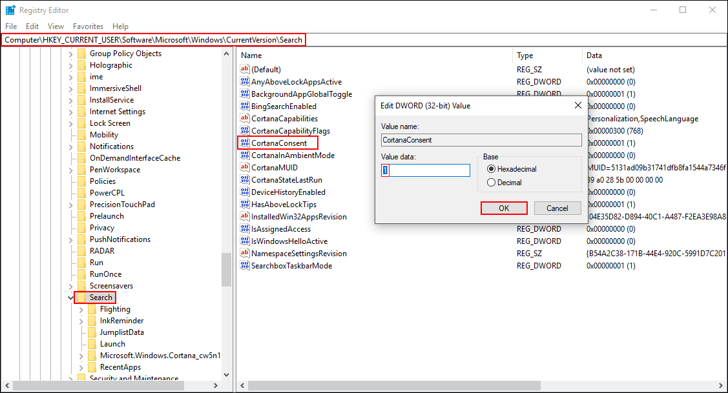
Task: Open the Help menu
Action: coord(120,26)
